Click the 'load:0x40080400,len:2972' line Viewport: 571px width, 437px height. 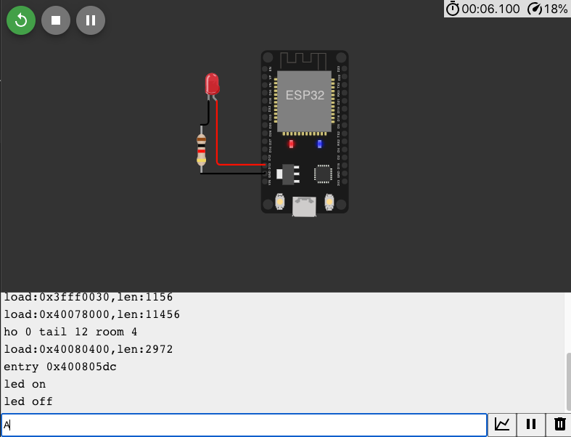[89, 349]
